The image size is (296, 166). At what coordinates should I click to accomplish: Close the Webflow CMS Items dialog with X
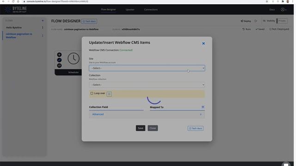[203, 43]
